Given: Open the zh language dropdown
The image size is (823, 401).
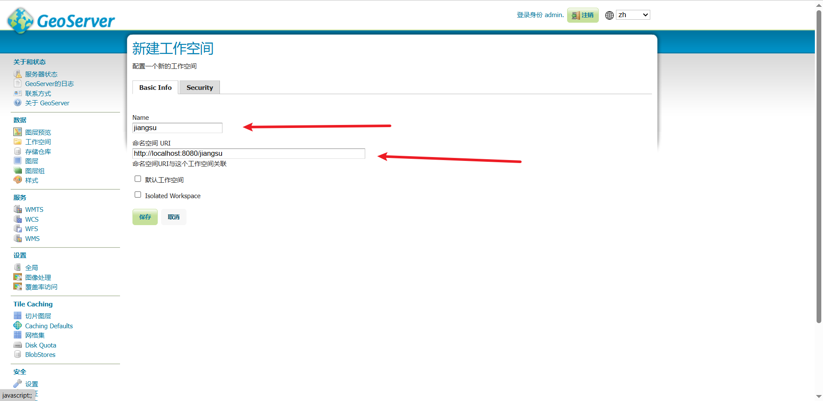Looking at the screenshot, I should (633, 15).
